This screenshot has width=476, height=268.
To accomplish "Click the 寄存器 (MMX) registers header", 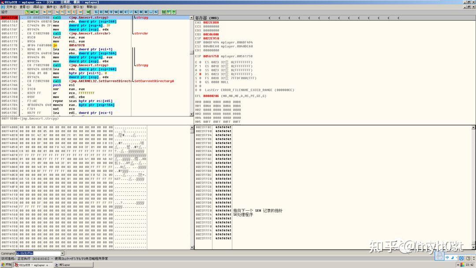I will (207, 18).
